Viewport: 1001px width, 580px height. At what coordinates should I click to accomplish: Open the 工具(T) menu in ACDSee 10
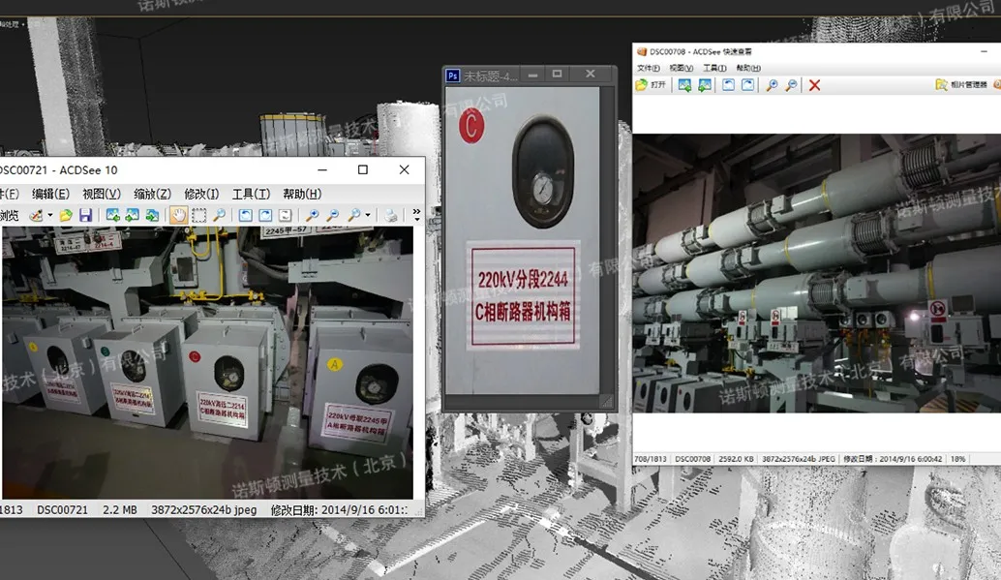(x=251, y=194)
